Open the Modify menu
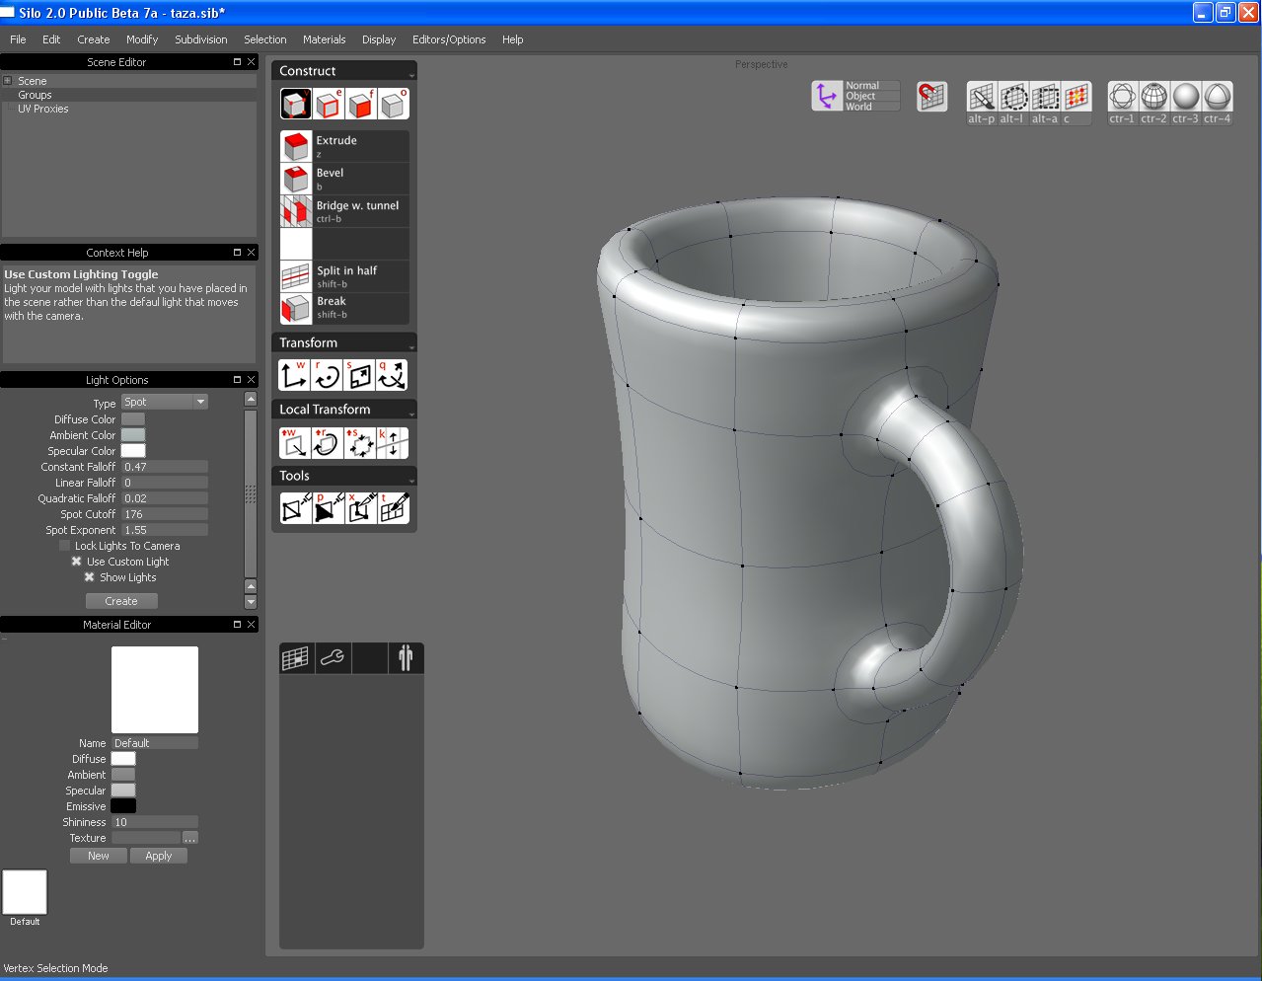This screenshot has width=1262, height=981. pos(142,39)
